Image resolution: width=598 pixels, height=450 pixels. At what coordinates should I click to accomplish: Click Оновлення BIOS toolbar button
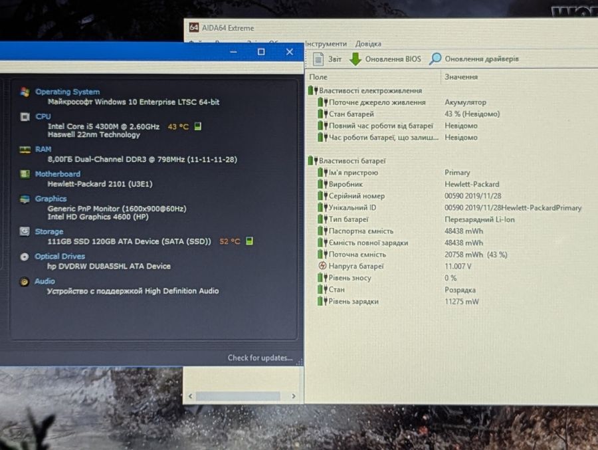click(x=385, y=58)
